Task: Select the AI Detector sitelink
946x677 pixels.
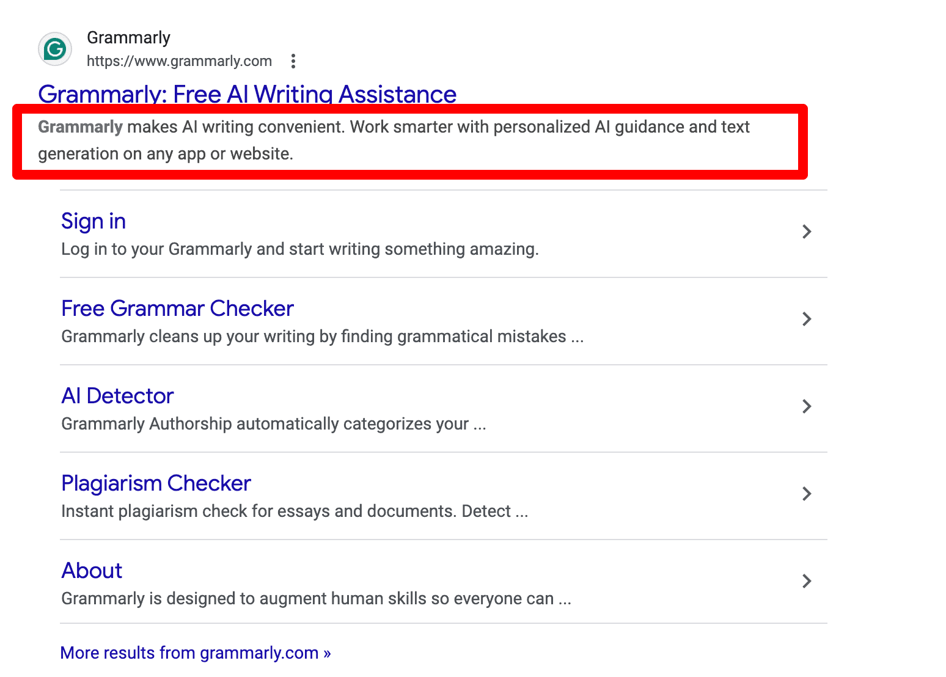Action: (x=117, y=396)
